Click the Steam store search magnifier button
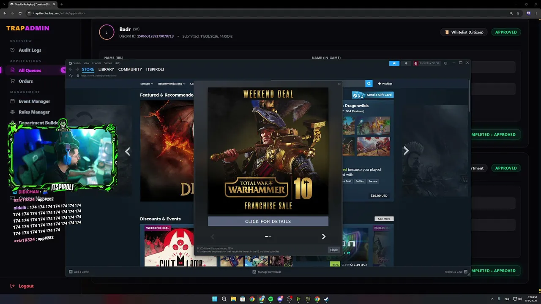Screen dimensions: 541x304 369,84
